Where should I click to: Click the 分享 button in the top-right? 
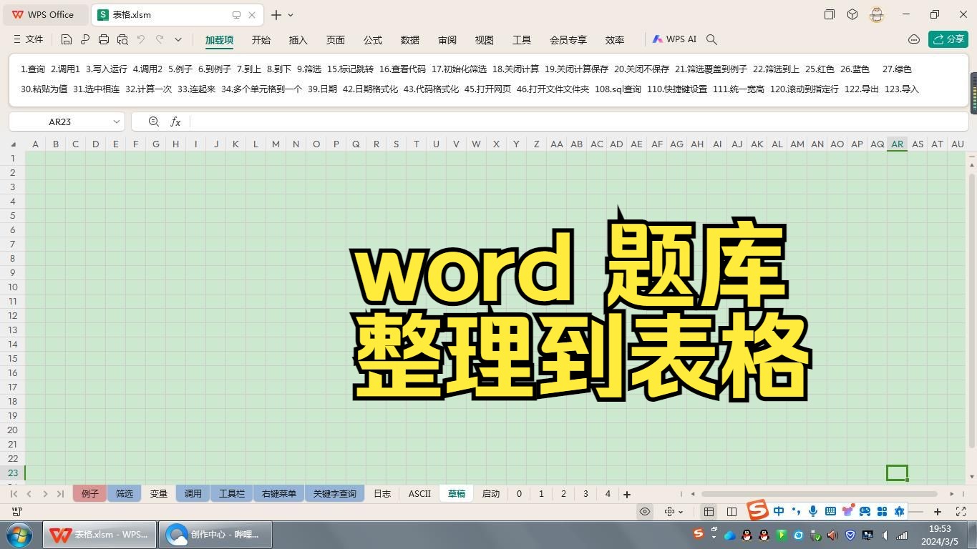[948, 39]
